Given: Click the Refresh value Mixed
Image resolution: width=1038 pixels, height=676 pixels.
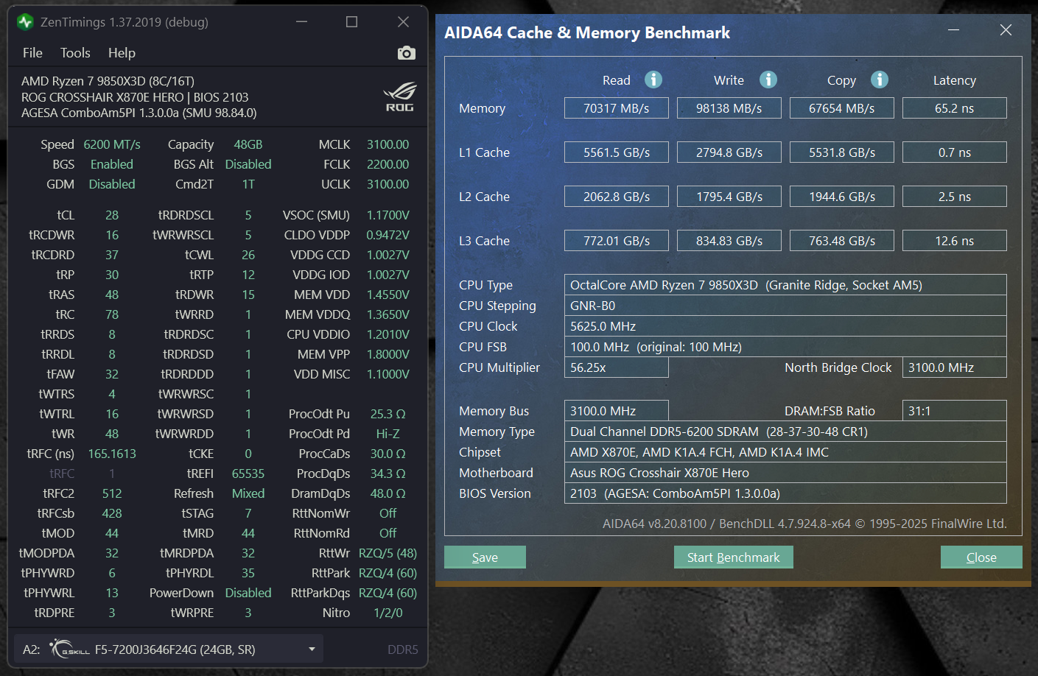Looking at the screenshot, I should [x=248, y=493].
